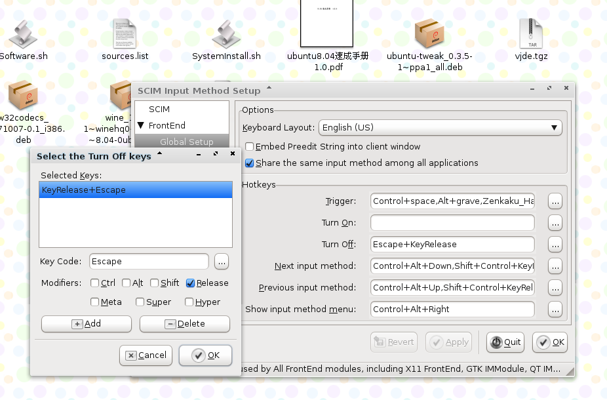The width and height of the screenshot is (607, 400).
Task: Open key selection for Turn On hotkey
Action: tap(555, 223)
